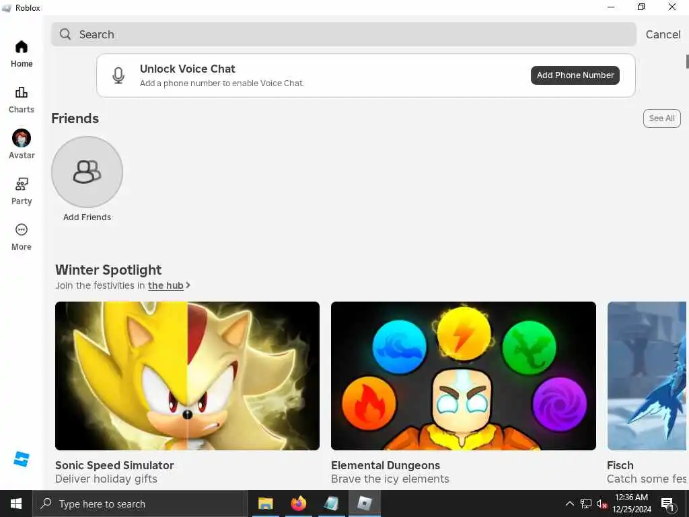The width and height of the screenshot is (689, 517).
Task: Launch Firefox from taskbar
Action: (298, 504)
